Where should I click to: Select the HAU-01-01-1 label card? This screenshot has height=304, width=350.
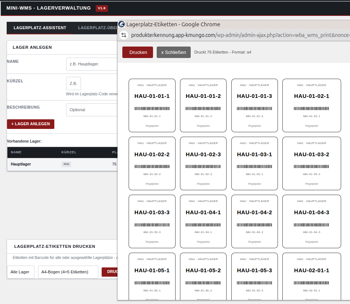point(152,105)
